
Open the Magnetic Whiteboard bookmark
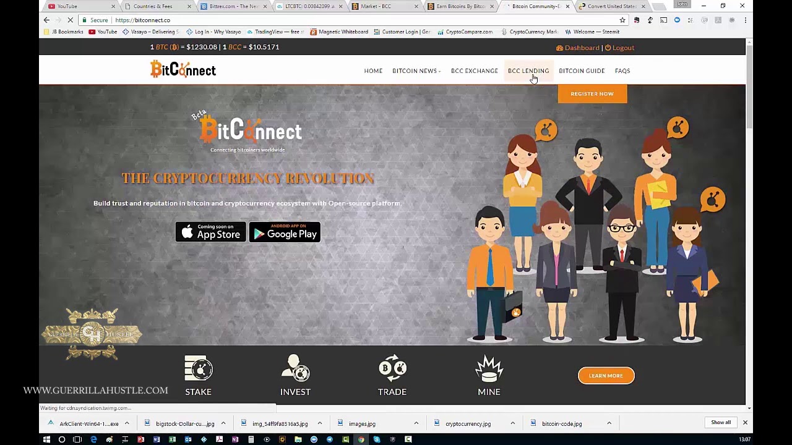click(x=339, y=32)
